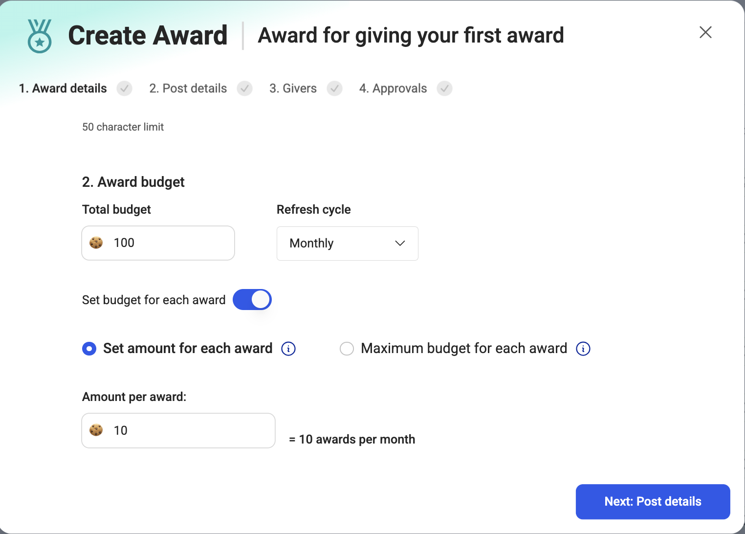This screenshot has height=534, width=745.
Task: Go to the 2. Post details step
Action: [x=188, y=89]
